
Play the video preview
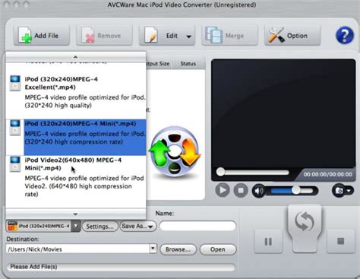coord(223,190)
